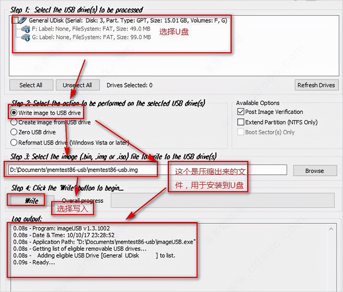Open Browse to pick an image file
This screenshot has height=292, width=343.
[315, 171]
